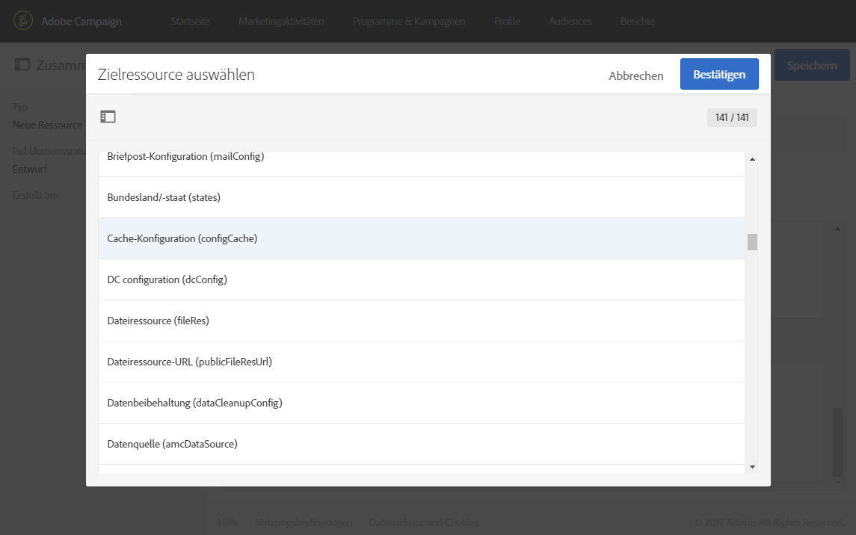Click the panel icon beside Zusammenfassung
856x535 pixels.
(x=22, y=65)
